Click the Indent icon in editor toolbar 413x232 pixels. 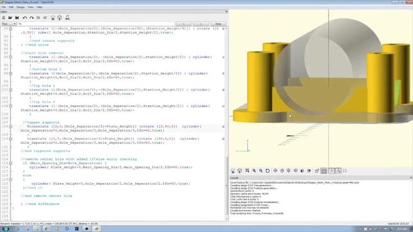(x=45, y=17)
